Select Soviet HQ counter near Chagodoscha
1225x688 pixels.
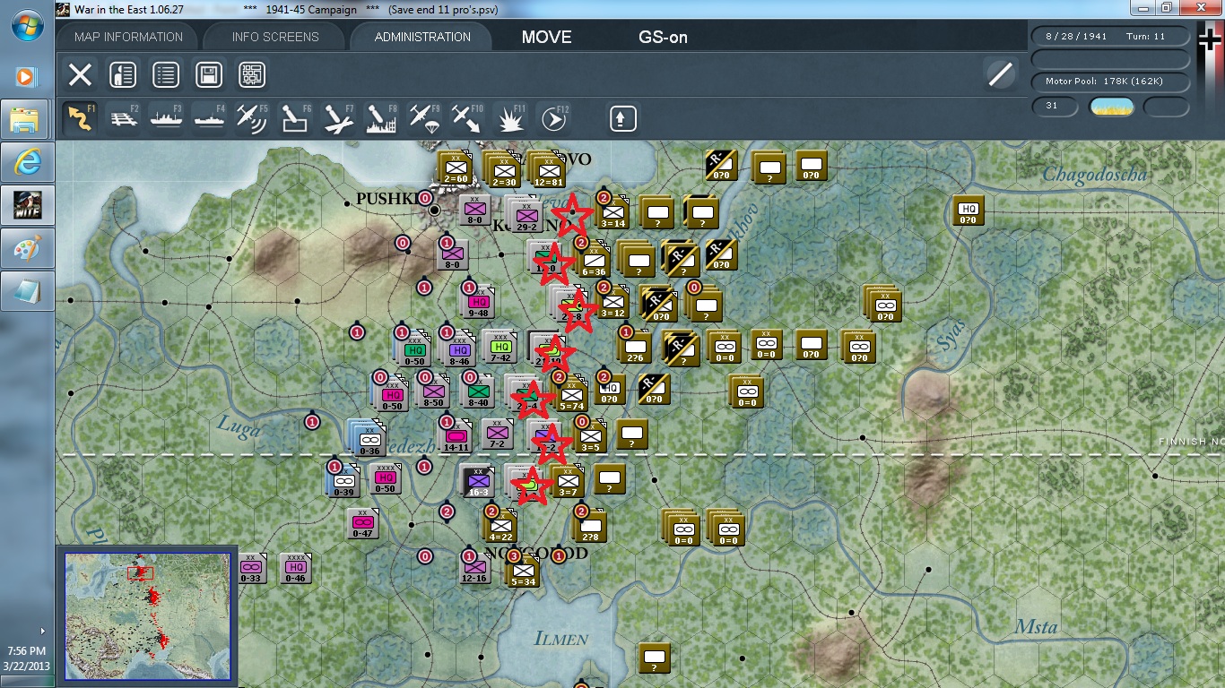(969, 211)
